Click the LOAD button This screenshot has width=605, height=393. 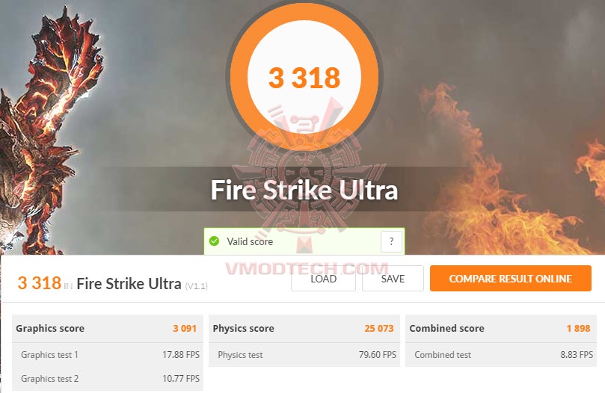(323, 279)
